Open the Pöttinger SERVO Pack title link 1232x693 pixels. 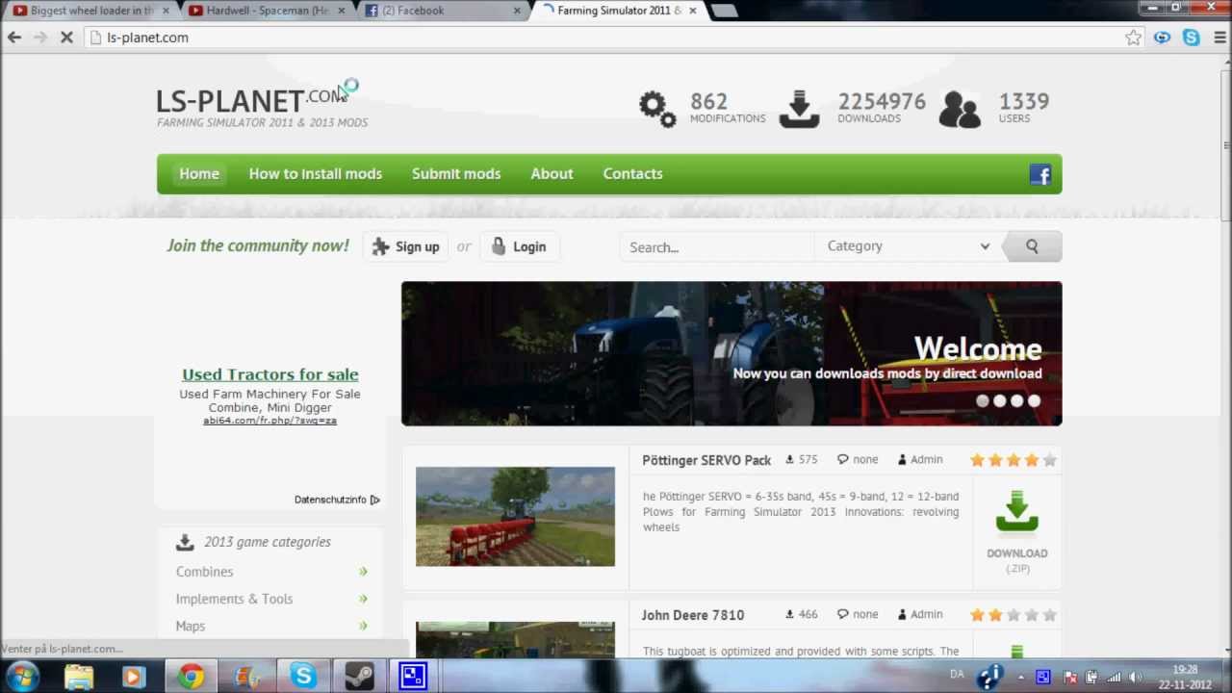pos(706,460)
